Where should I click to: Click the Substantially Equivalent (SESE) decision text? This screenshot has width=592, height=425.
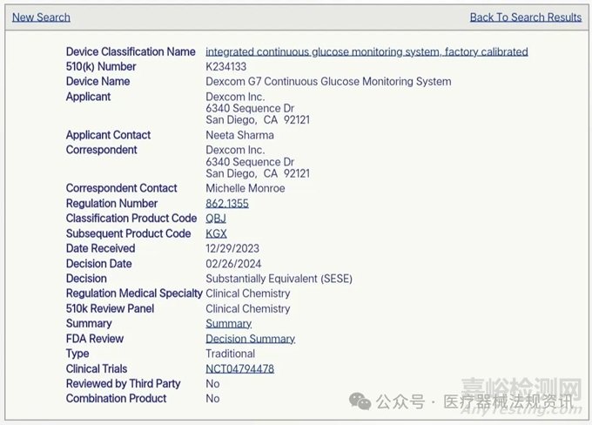(279, 279)
